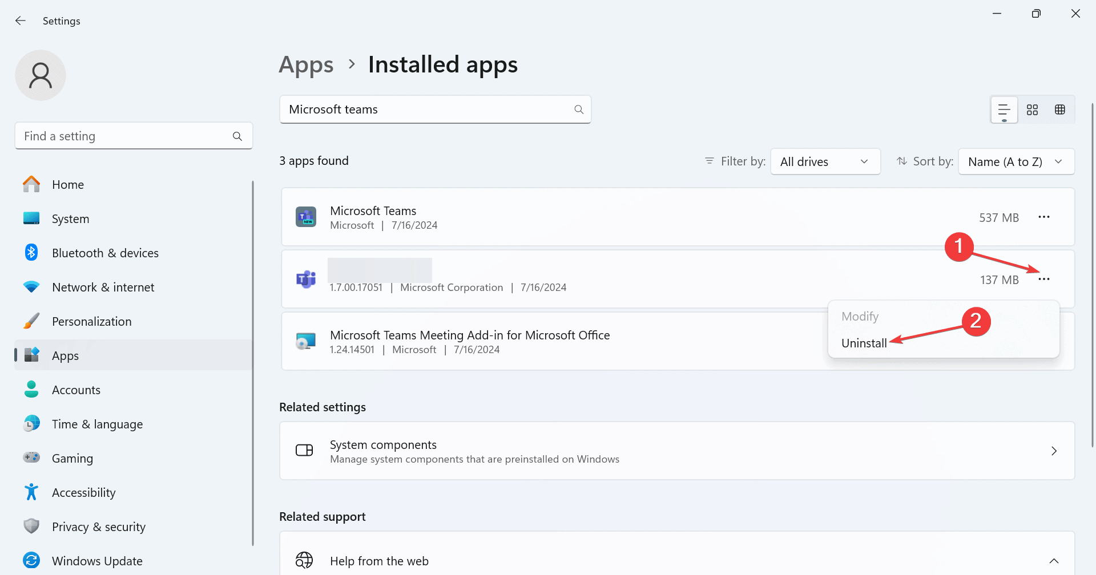Click the Microsoft teams app search field
The width and height of the screenshot is (1096, 575).
point(435,110)
